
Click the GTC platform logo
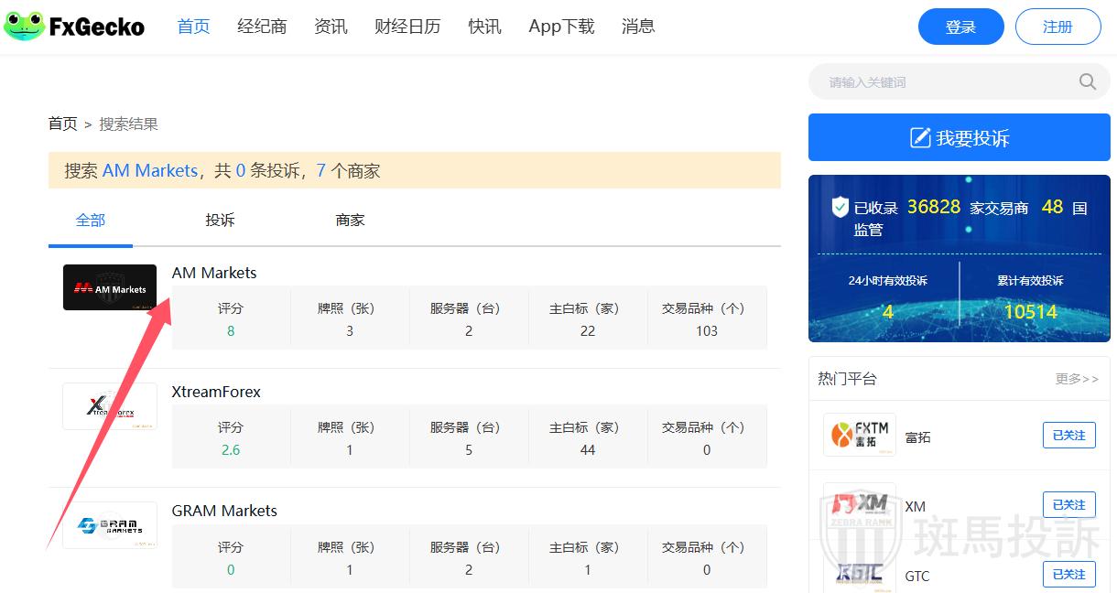click(859, 575)
